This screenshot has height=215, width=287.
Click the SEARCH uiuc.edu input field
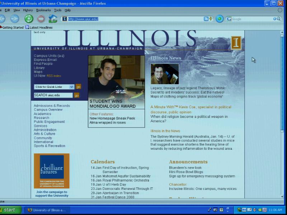click(x=53, y=95)
